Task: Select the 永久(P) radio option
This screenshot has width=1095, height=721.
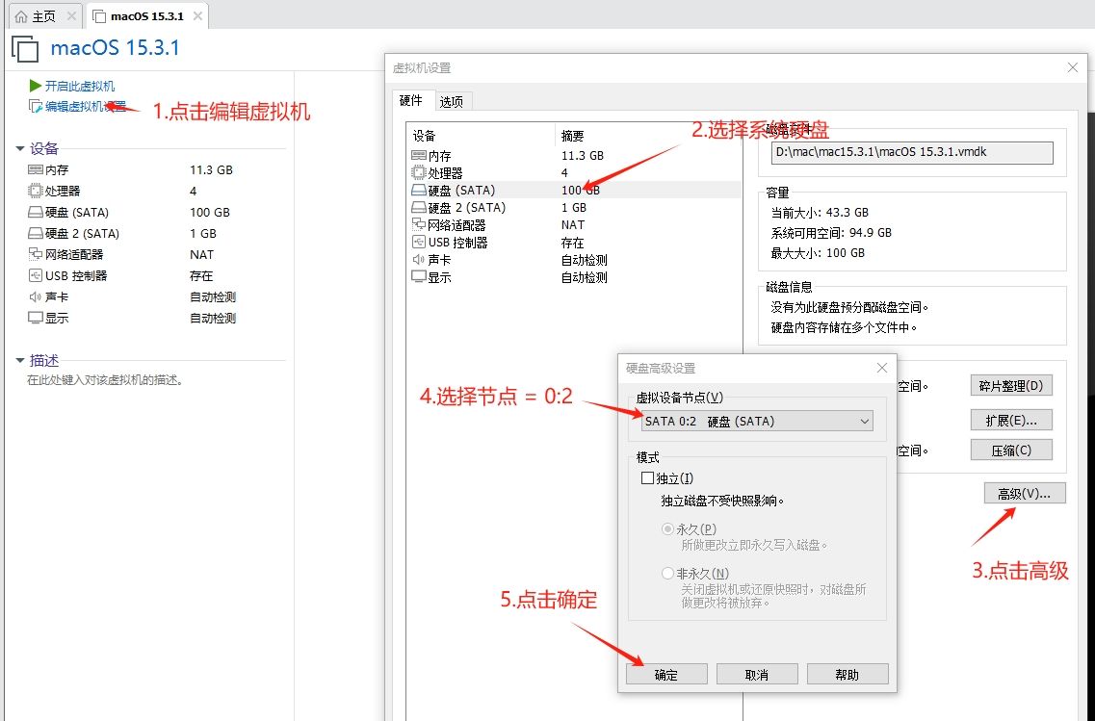Action: [x=667, y=529]
